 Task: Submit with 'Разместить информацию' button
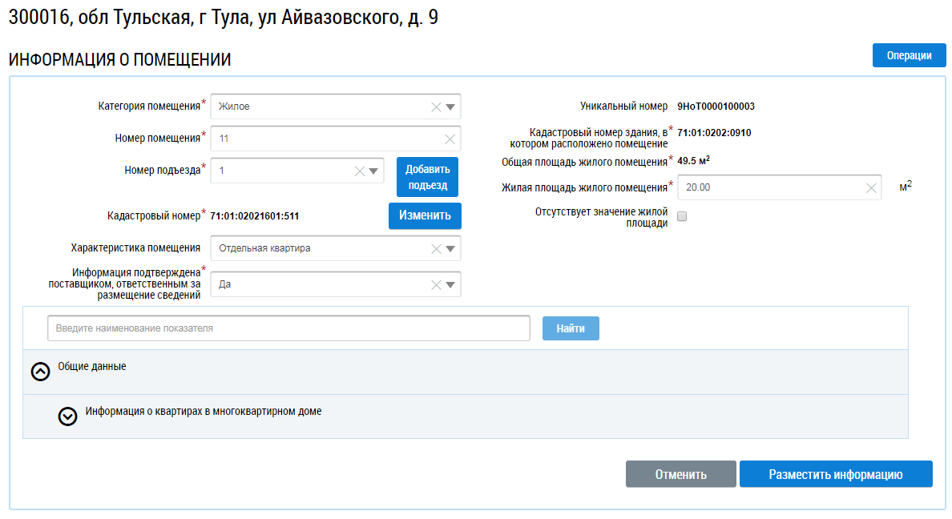835,474
